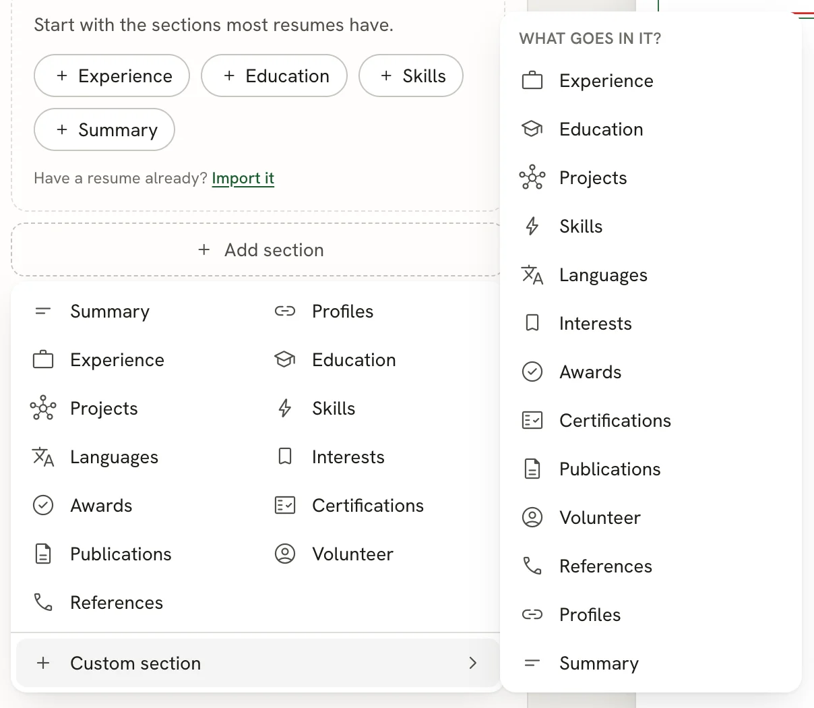814x708 pixels.
Task: Click the Education graduation cap icon in the Add section menu
Action: tap(285, 360)
